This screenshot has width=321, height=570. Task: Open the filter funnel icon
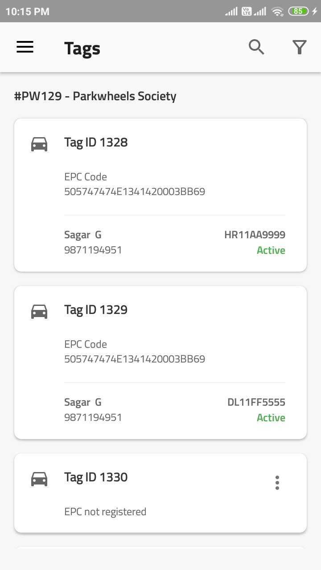click(300, 47)
